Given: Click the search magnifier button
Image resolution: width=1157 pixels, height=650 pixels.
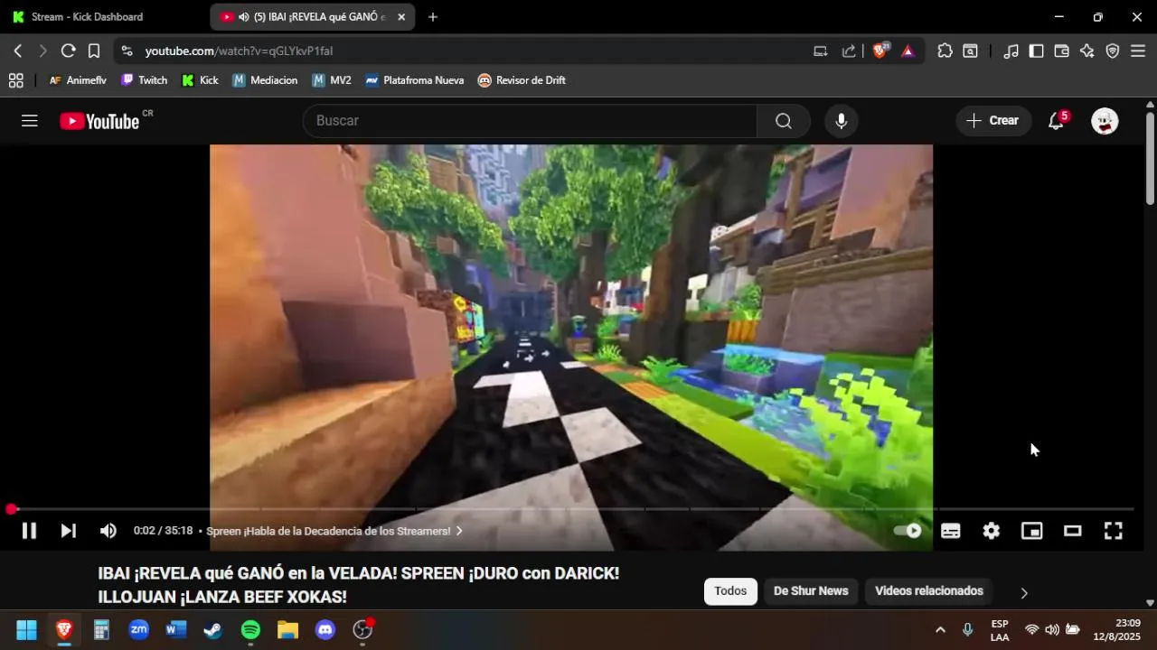Looking at the screenshot, I should 784,121.
